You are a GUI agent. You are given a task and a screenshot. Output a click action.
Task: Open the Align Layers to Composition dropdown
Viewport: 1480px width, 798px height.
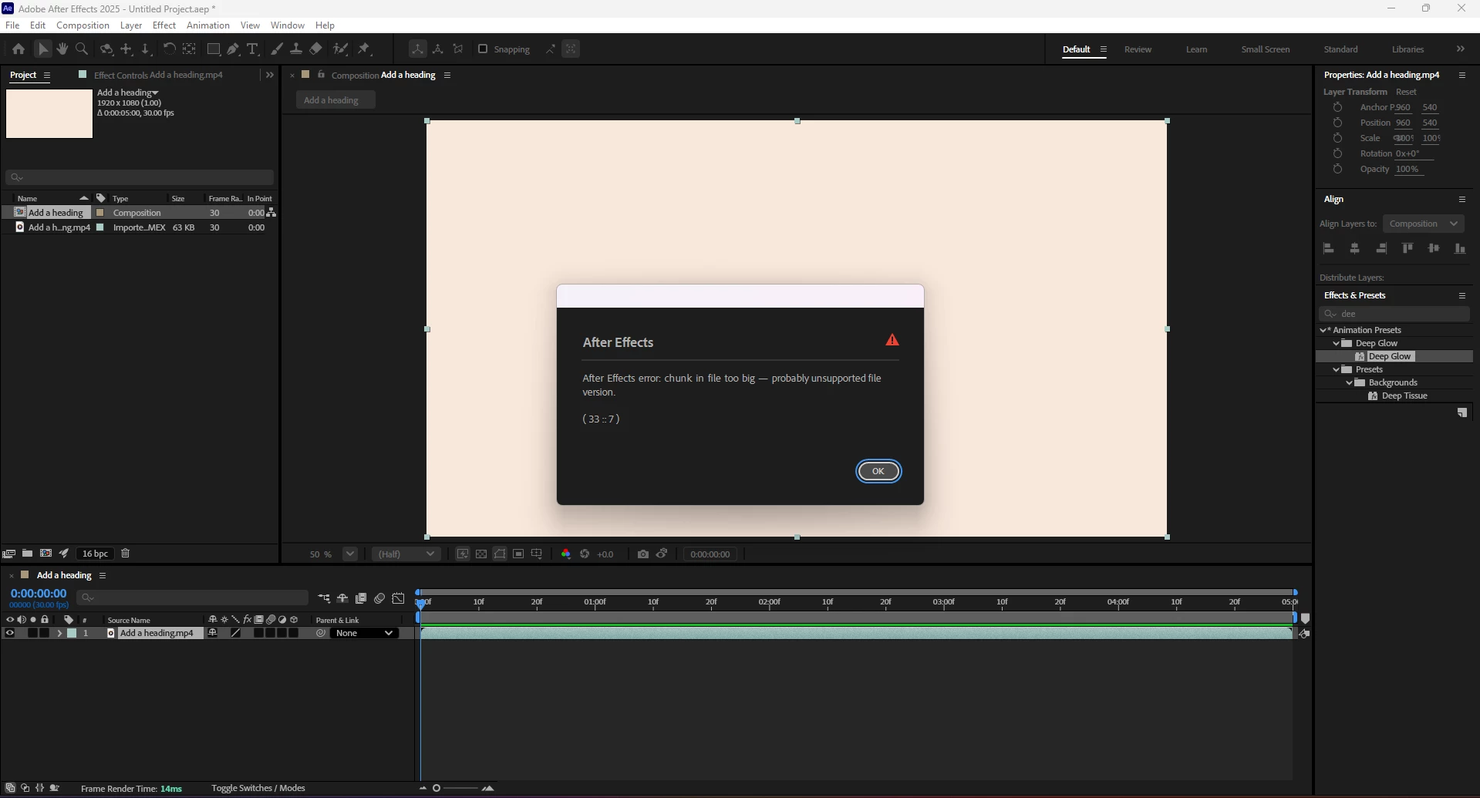click(x=1423, y=224)
